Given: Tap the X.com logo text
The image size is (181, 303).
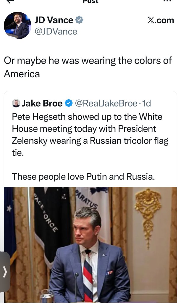Looking at the screenshot, I should 161,20.
